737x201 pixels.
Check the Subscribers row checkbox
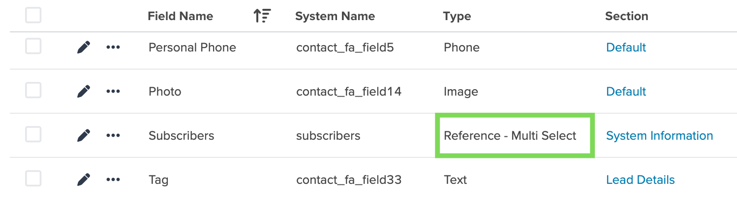click(33, 135)
